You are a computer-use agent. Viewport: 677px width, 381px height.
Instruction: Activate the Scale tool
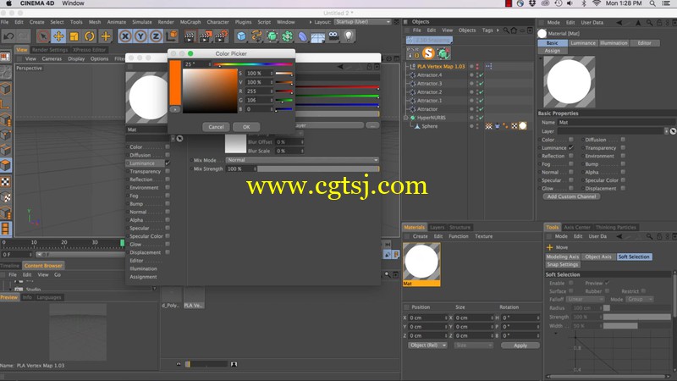(74, 36)
